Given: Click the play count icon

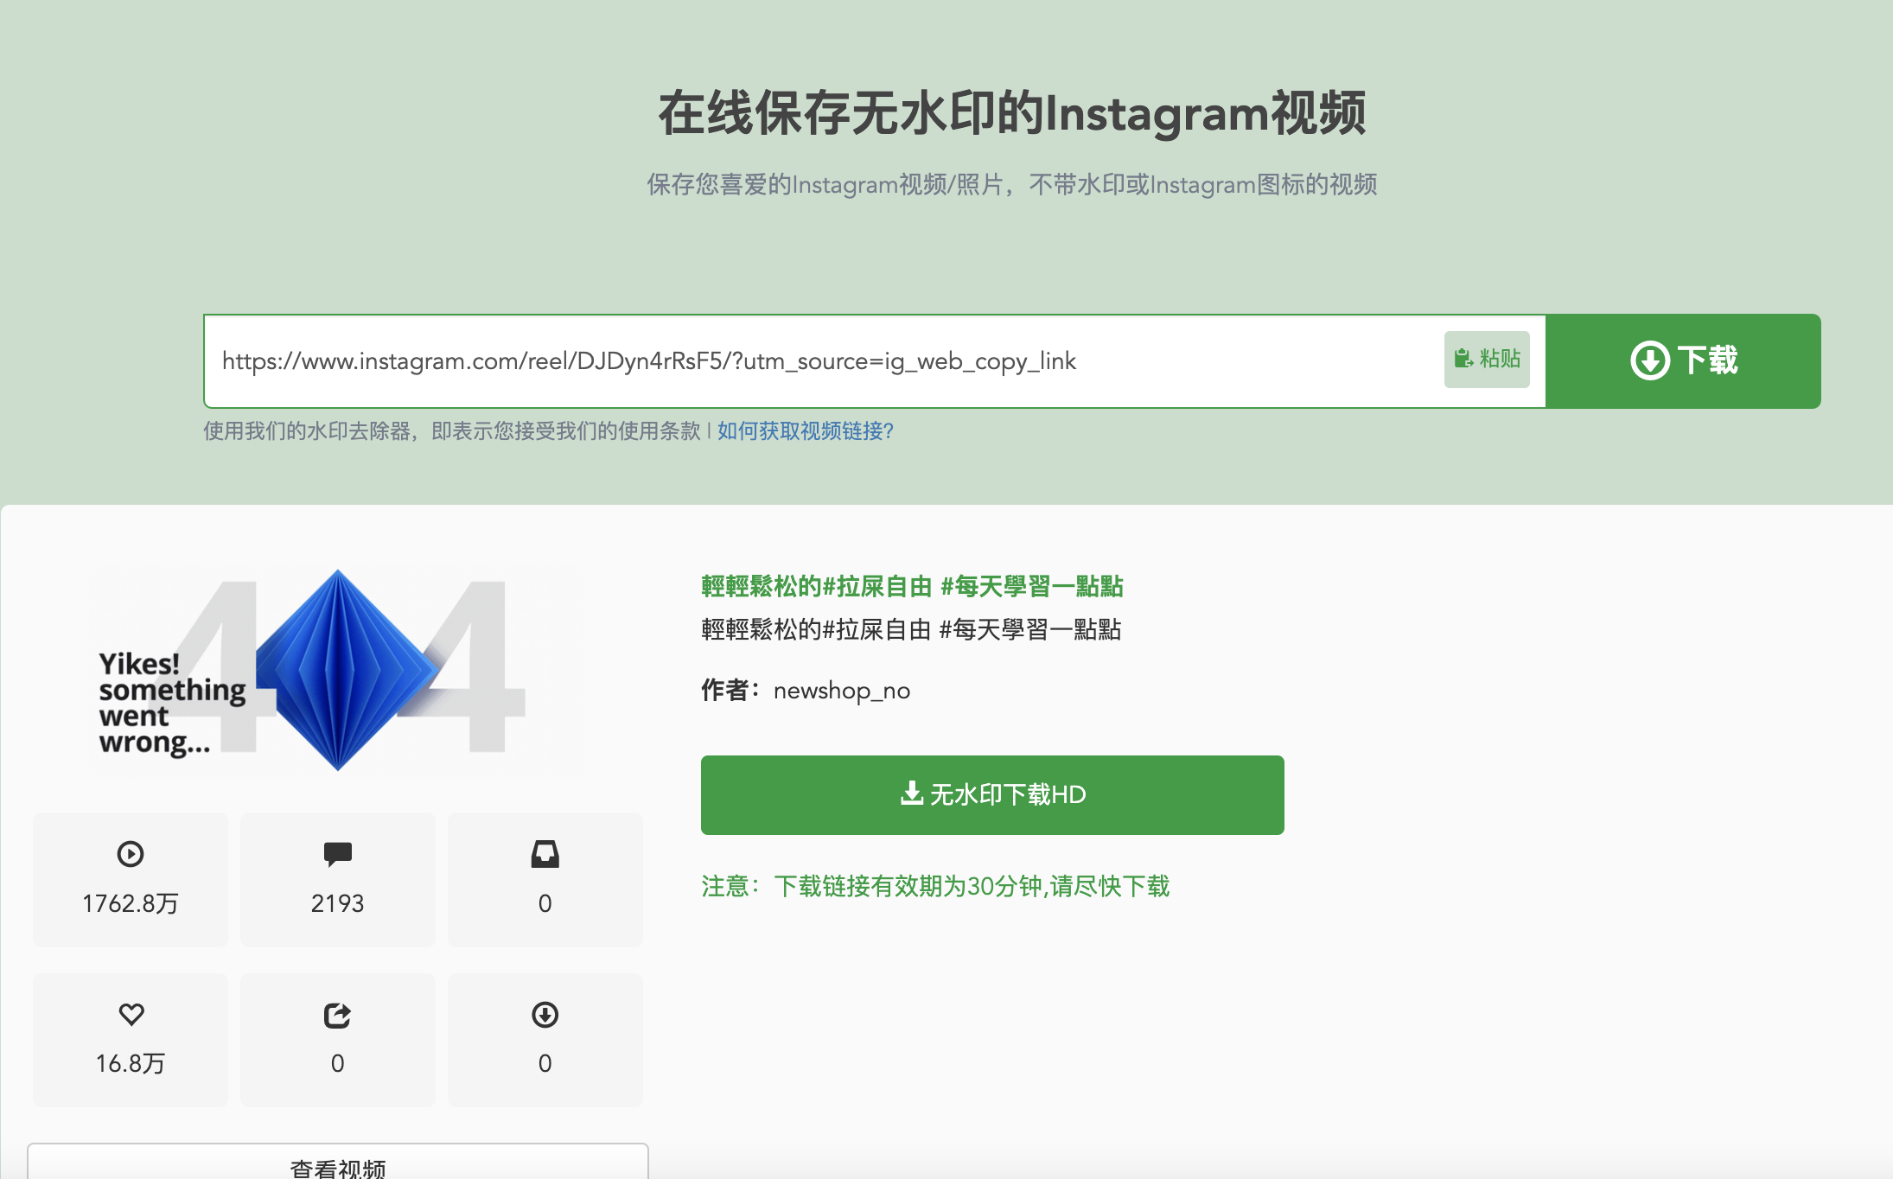Looking at the screenshot, I should click(131, 854).
